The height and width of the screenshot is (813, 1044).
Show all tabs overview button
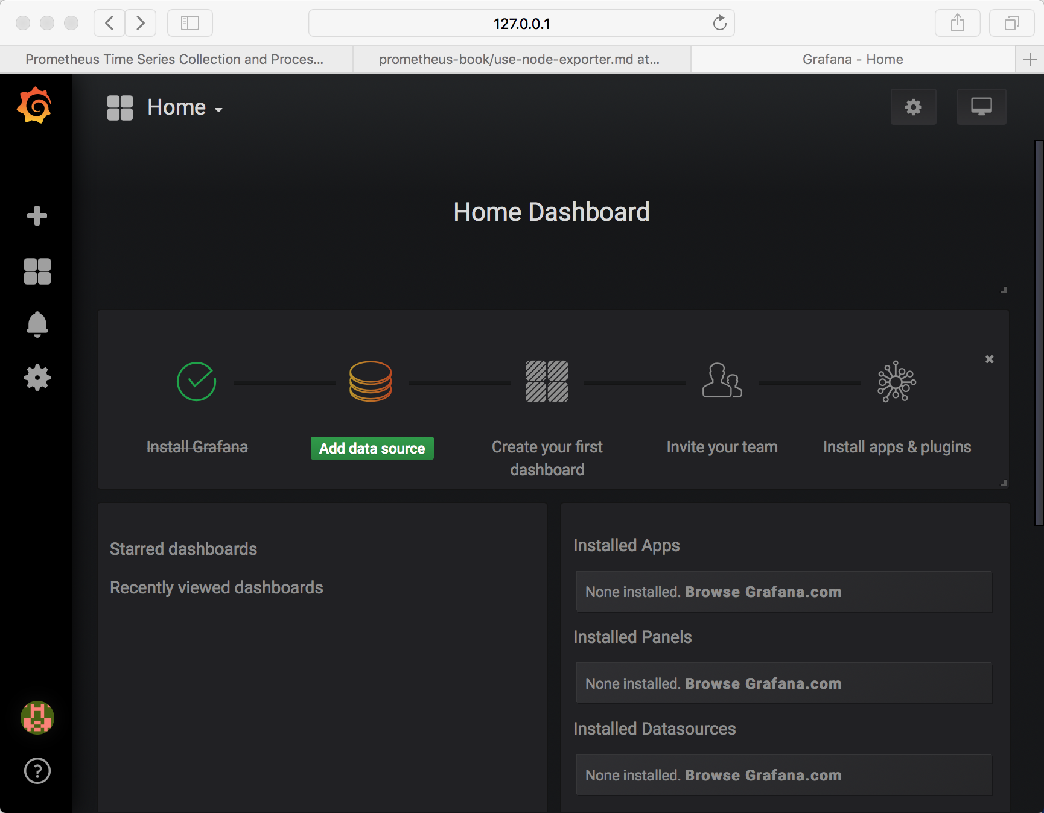(1012, 23)
